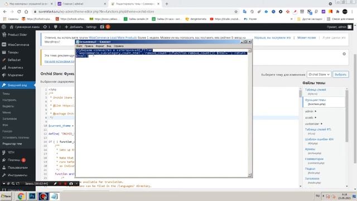Open Комментарии theme file
Viewport: 357px width, 201px height.
314,159
